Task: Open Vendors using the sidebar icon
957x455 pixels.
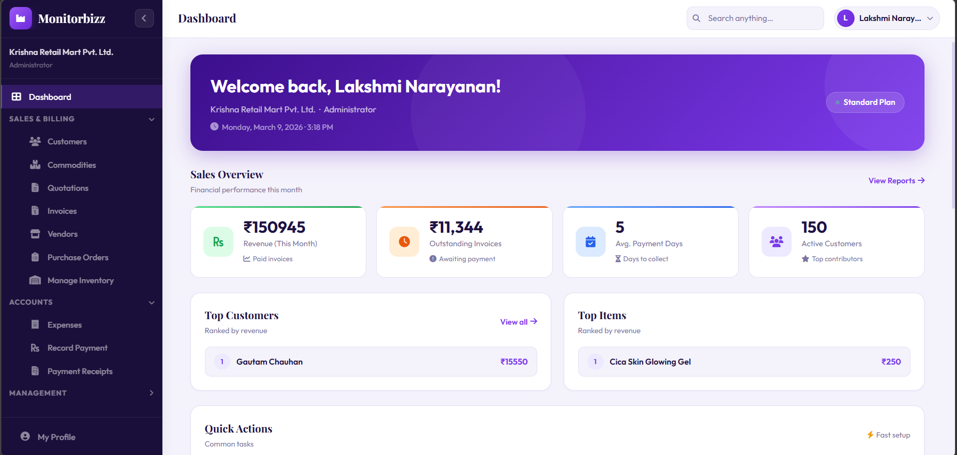Action: pyautogui.click(x=34, y=233)
